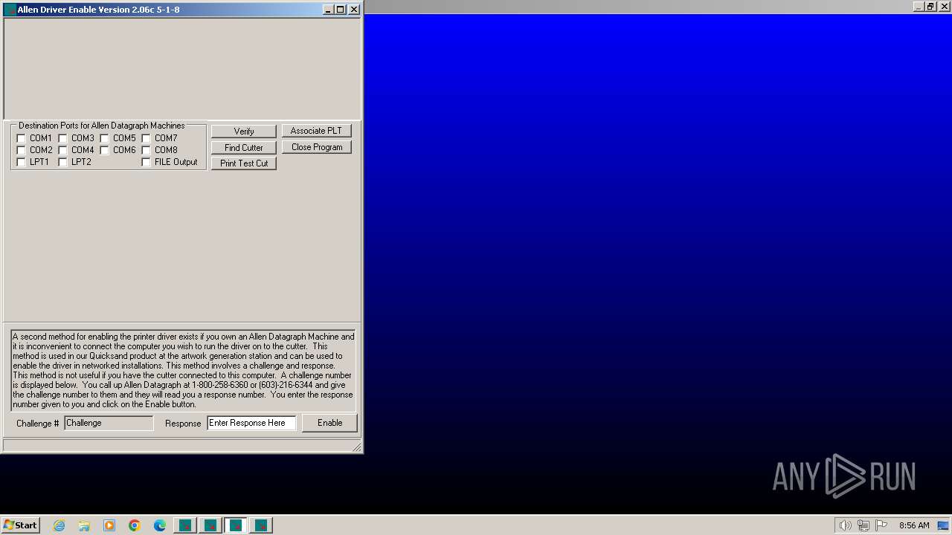Minimize the background window at top right
Image resolution: width=952 pixels, height=535 pixels.
[x=919, y=7]
